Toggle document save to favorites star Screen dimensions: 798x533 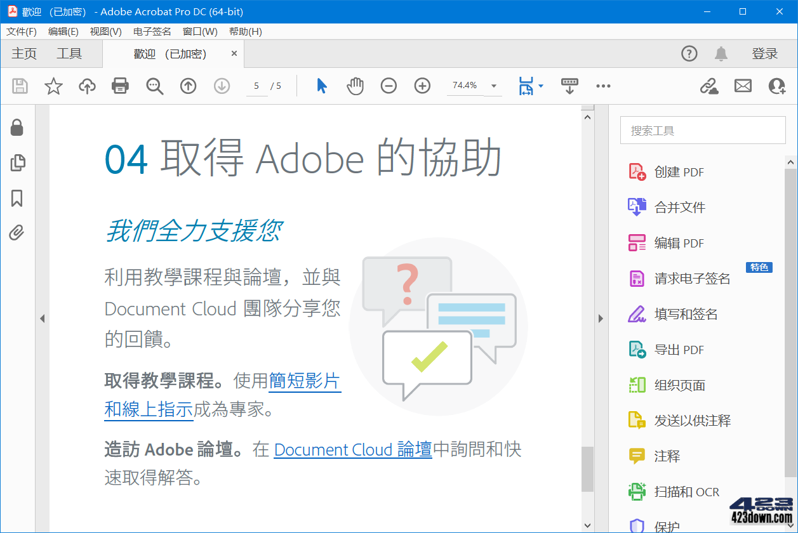click(x=53, y=86)
